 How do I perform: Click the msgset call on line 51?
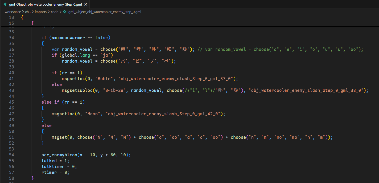tap(59, 137)
